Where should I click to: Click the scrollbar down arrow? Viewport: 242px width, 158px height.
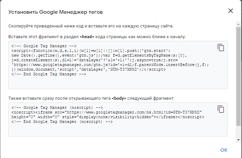tap(238, 140)
